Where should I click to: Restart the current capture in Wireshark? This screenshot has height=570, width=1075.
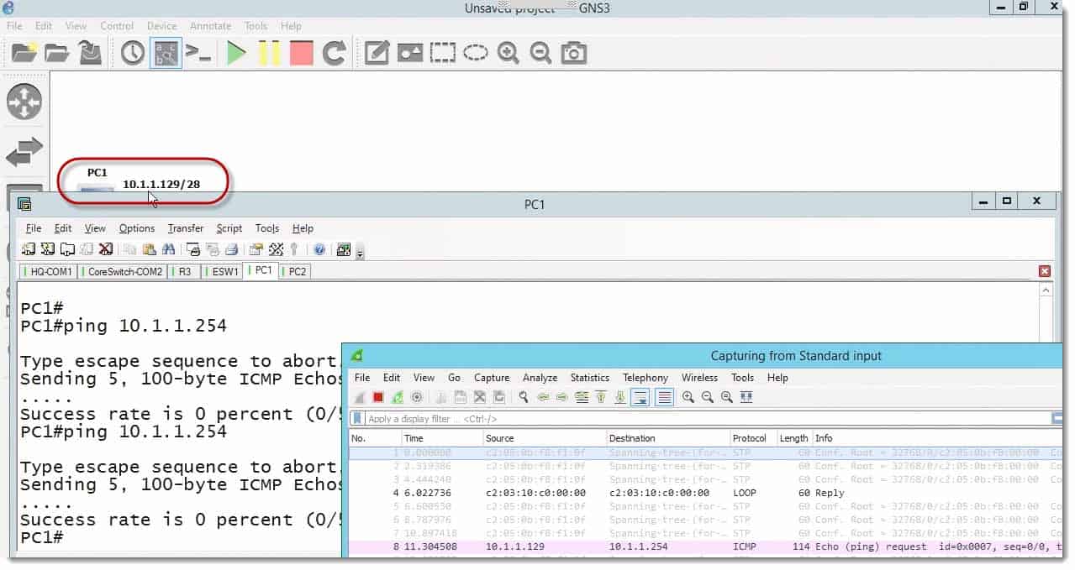397,398
